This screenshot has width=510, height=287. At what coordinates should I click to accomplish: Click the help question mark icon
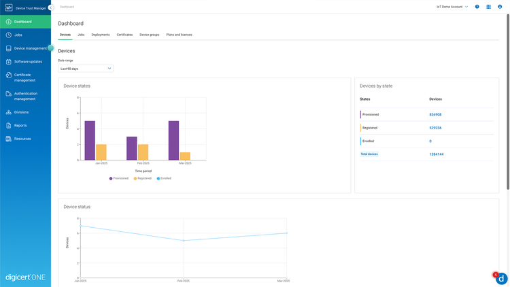tap(477, 7)
